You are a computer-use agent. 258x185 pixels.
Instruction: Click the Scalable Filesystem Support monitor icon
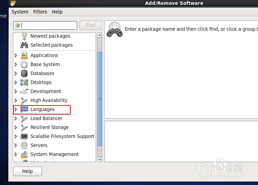(24, 136)
